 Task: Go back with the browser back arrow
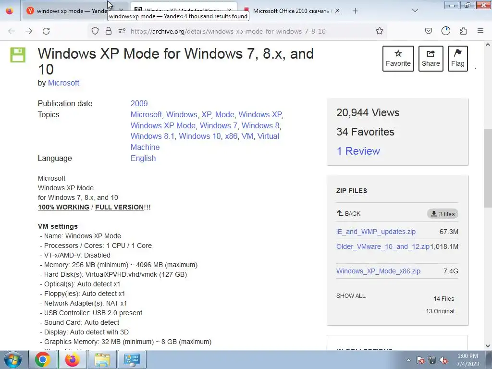[12, 31]
